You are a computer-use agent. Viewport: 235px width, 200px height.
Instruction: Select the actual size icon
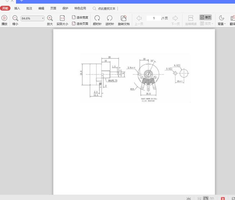[x=62, y=18]
